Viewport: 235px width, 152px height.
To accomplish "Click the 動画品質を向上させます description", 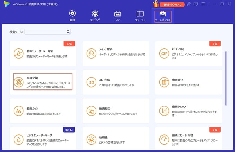I will coord(186,85).
